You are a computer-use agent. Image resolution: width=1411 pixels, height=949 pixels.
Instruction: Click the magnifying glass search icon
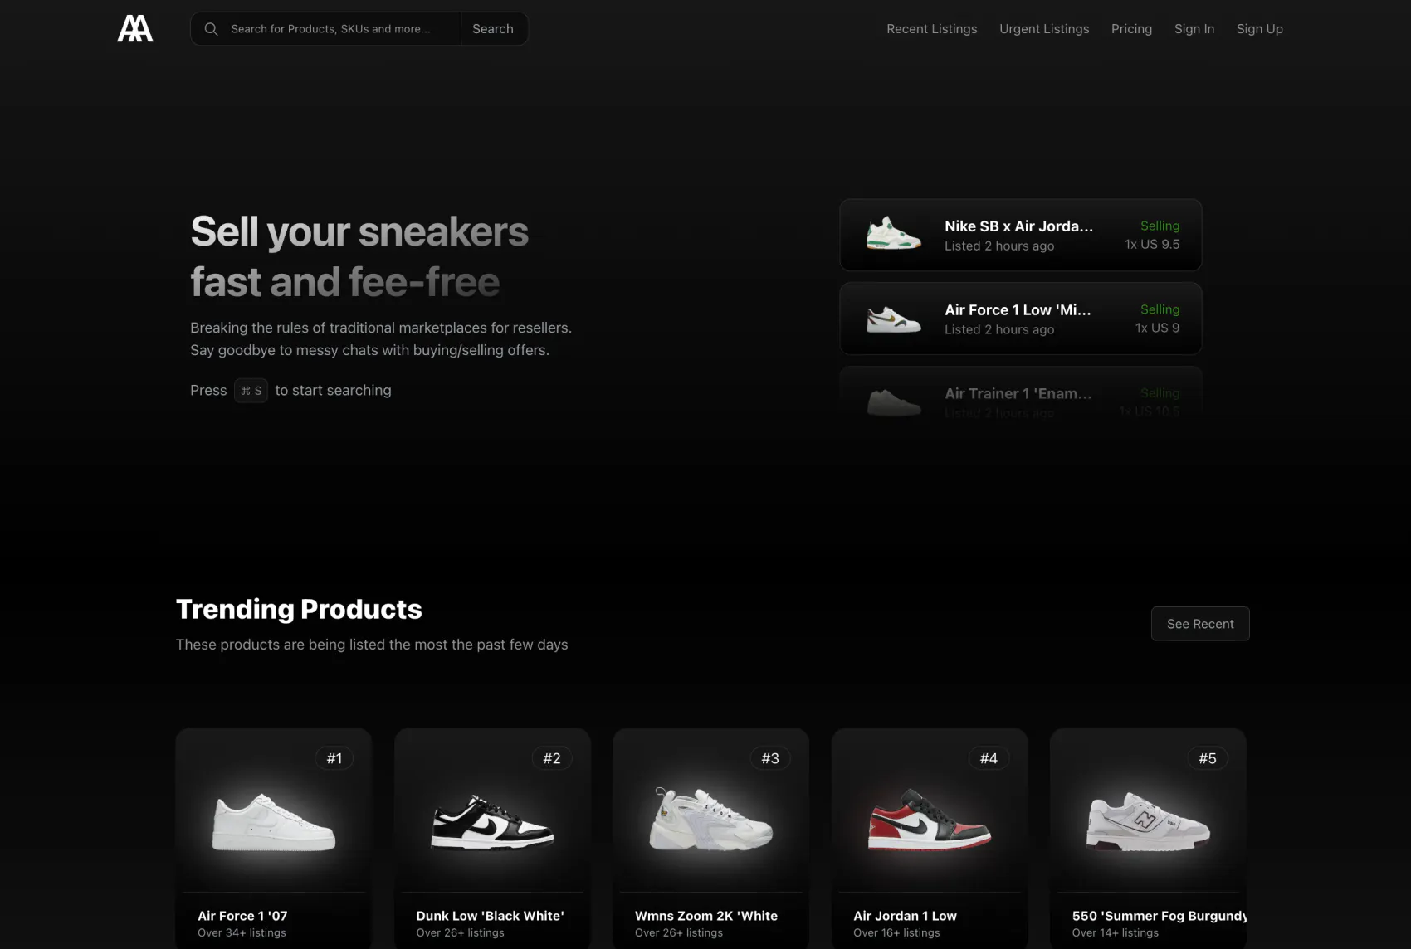coord(211,29)
